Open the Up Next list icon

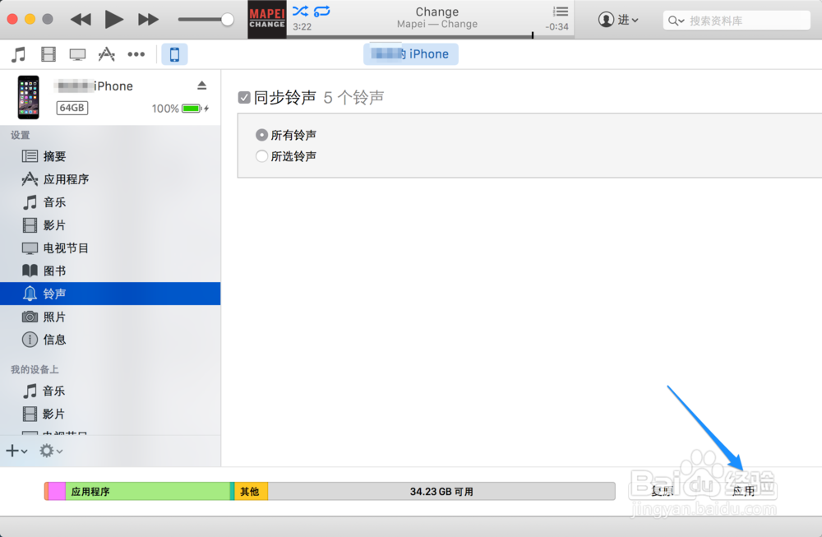coord(561,11)
